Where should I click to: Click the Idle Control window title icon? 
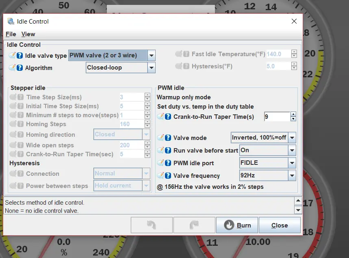[11, 22]
